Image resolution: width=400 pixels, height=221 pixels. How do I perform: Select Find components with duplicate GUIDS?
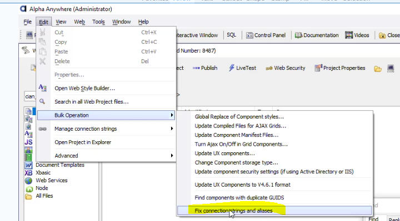[x=239, y=198]
